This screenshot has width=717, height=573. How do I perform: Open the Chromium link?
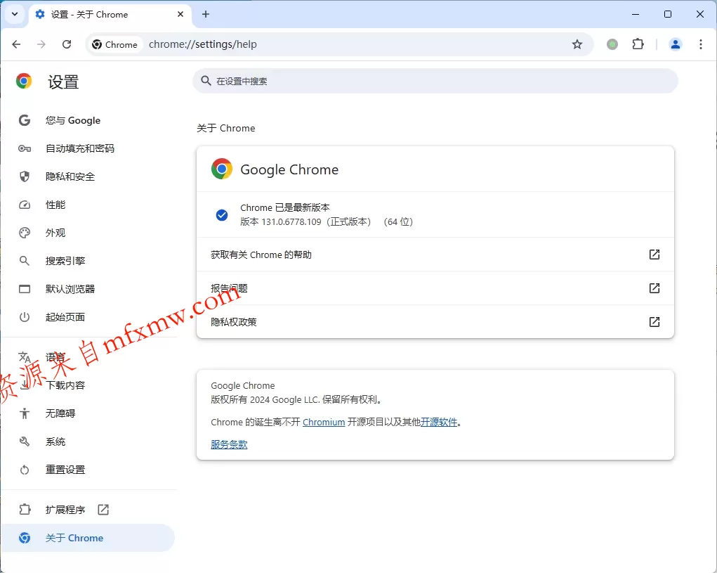coord(324,422)
